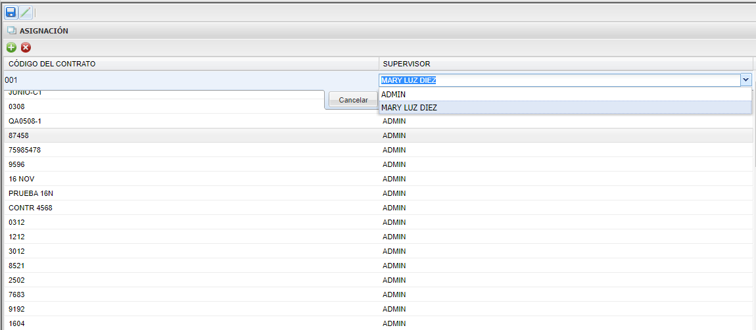The image size is (756, 330).
Task: Click the red X delete row icon
Action: pyautogui.click(x=26, y=47)
